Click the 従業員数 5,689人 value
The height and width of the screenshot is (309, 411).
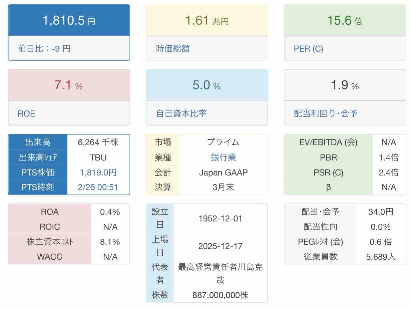pos(381,257)
